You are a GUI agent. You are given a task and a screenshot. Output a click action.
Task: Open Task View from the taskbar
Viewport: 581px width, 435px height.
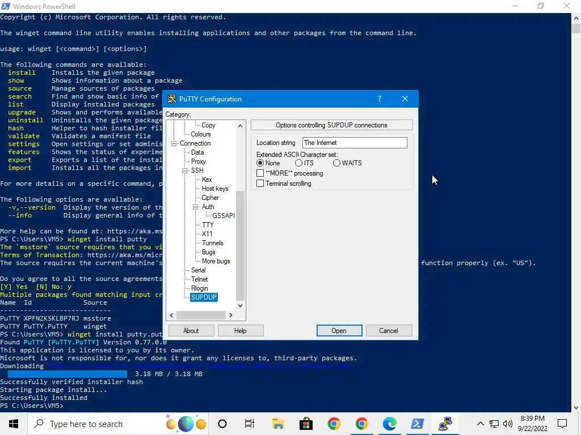click(250, 424)
